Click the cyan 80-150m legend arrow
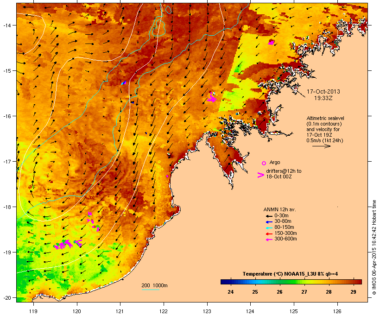Viewport: 380px width, 315px height. coord(269,228)
